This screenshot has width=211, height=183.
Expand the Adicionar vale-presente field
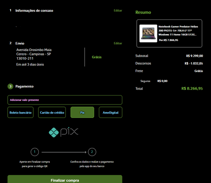(65, 100)
